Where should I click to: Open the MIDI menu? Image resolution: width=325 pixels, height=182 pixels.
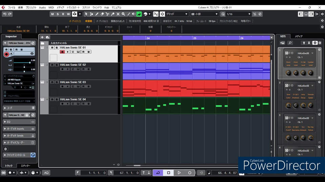51,7
